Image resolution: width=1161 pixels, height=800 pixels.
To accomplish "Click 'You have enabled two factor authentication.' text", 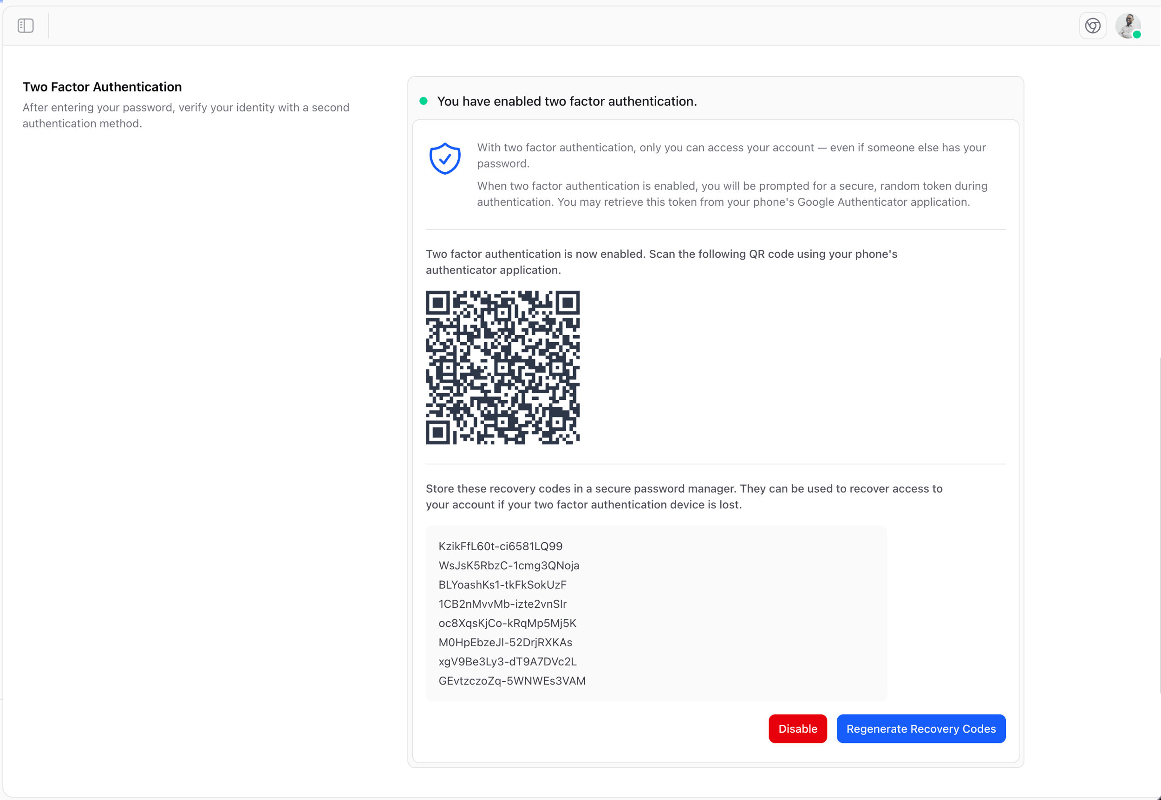I will [x=567, y=101].
